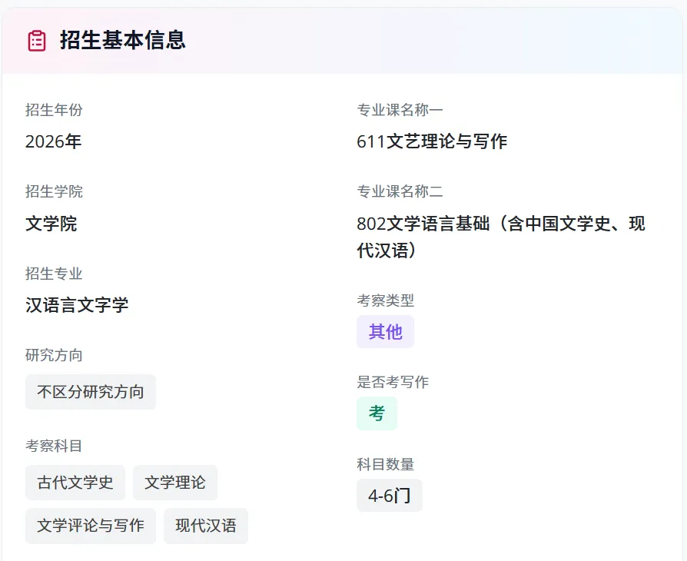Click the 科目数量 field label
The image size is (687, 561).
coord(385,464)
